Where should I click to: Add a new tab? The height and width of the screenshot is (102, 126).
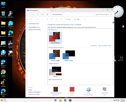(x=52, y=10)
